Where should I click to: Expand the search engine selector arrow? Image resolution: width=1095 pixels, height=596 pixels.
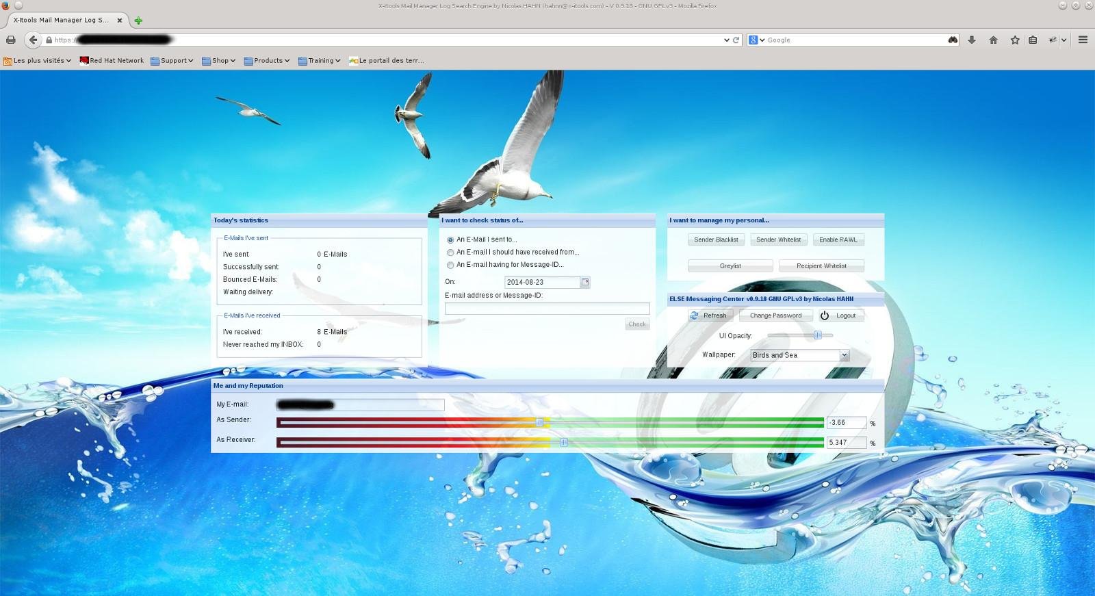coord(762,40)
